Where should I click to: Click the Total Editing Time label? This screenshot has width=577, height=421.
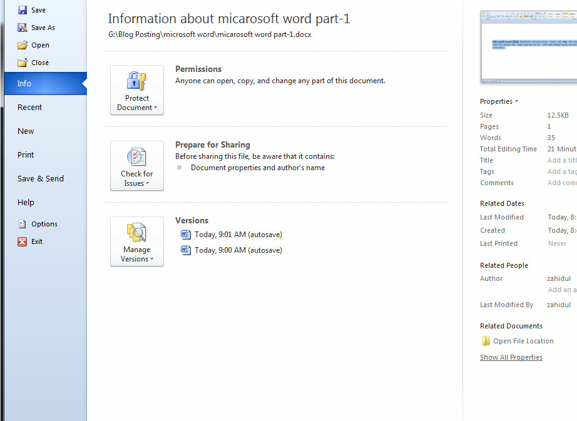pos(508,149)
